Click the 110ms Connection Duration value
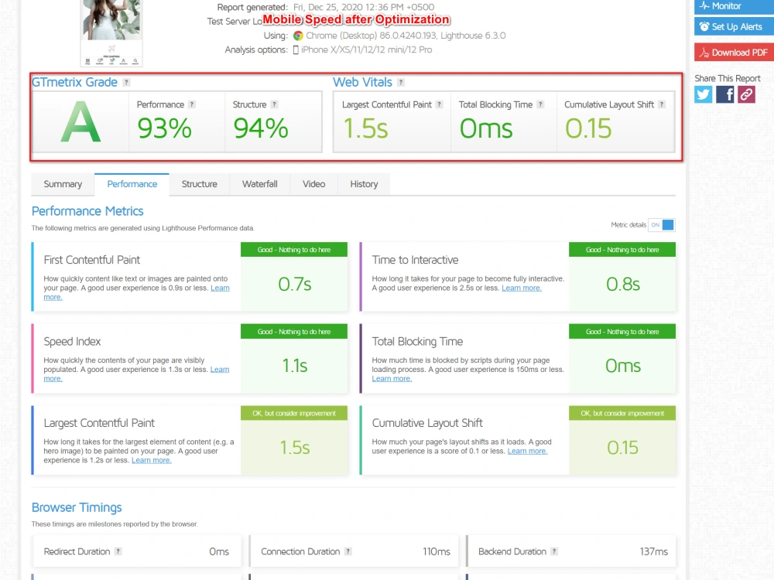 (437, 551)
